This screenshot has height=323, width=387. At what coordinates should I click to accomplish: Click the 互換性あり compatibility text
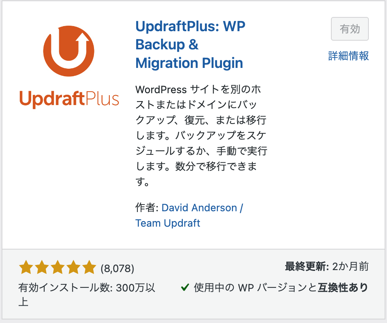(x=343, y=287)
